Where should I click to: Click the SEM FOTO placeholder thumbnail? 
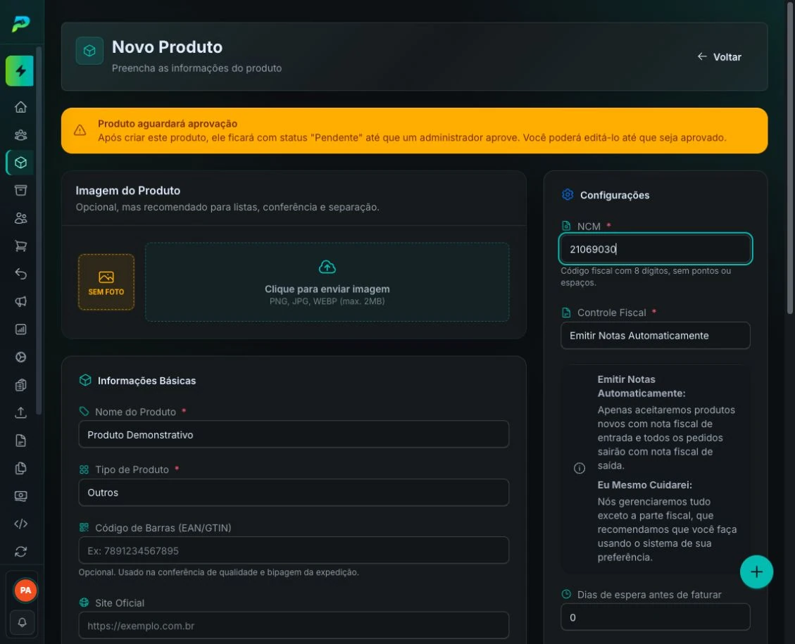pos(106,282)
